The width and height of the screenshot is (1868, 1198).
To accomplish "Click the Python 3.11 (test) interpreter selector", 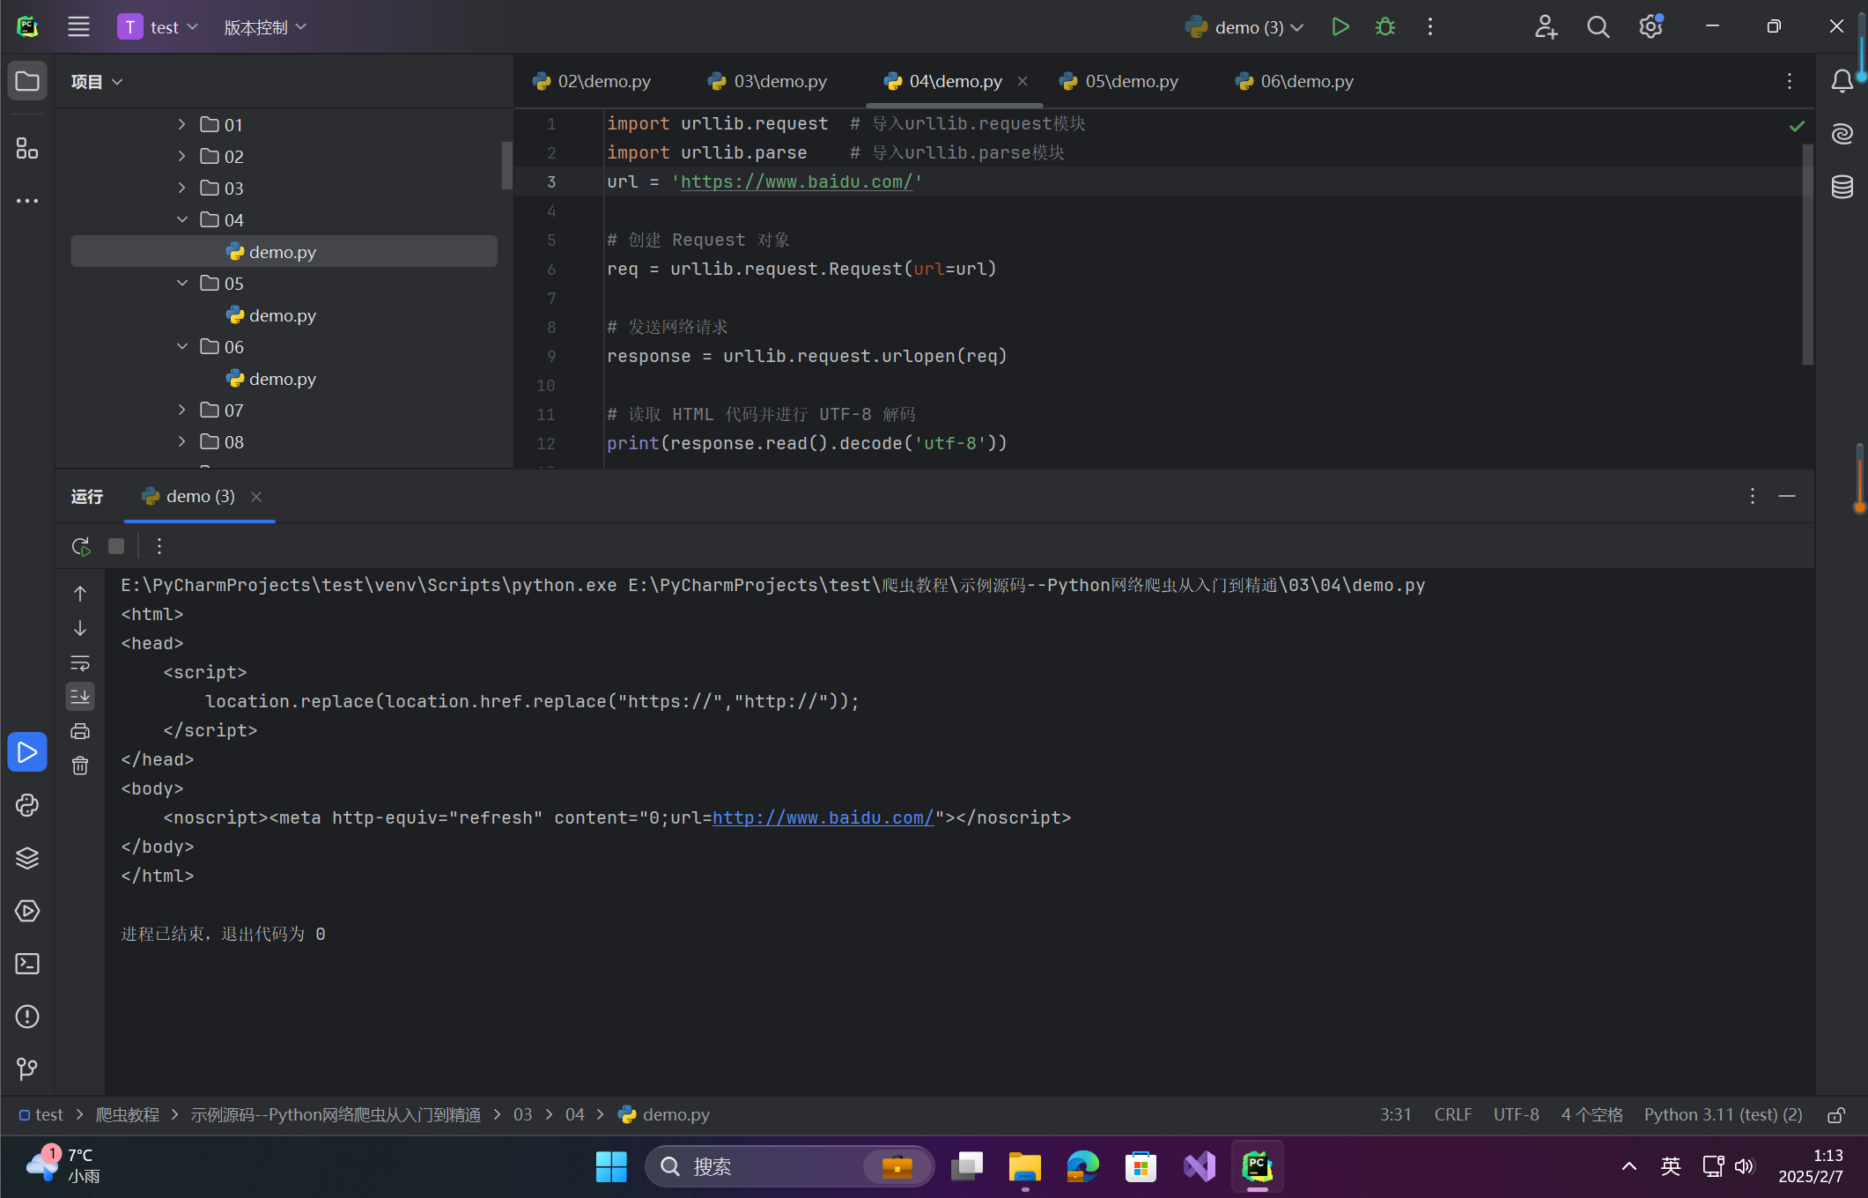I will (x=1722, y=1114).
